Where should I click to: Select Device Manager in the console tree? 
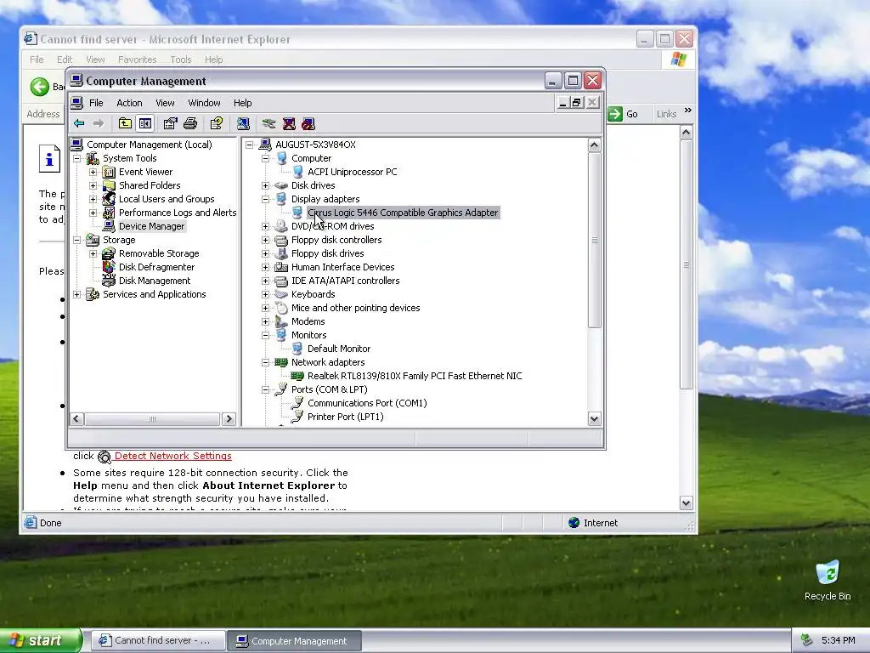[151, 226]
